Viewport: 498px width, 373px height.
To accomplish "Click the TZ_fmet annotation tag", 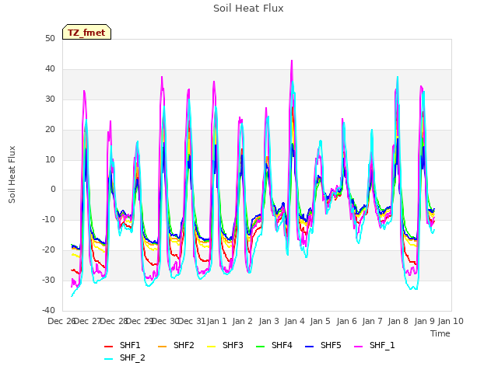I will (x=86, y=32).
